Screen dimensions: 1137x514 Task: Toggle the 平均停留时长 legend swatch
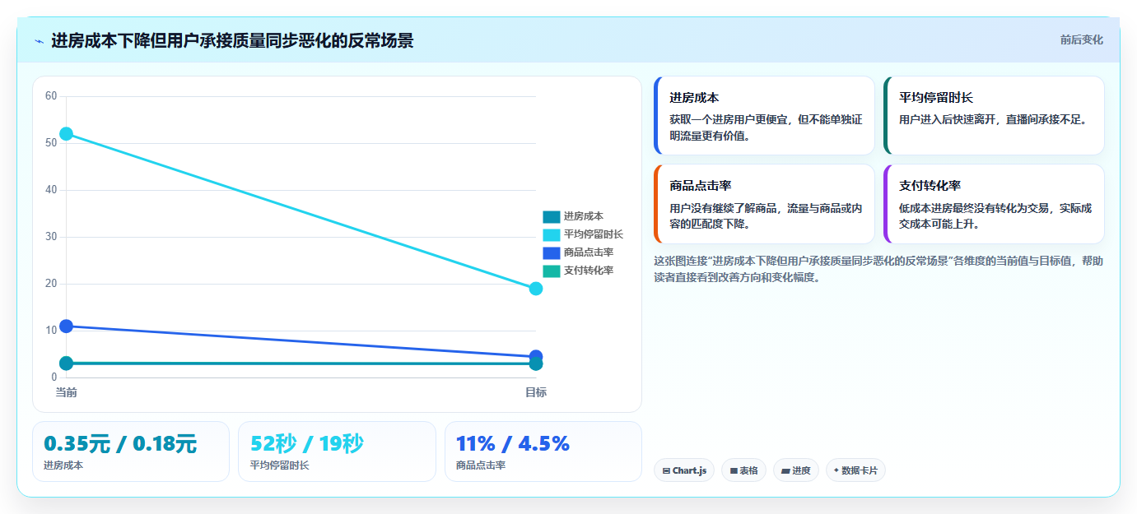click(x=551, y=234)
